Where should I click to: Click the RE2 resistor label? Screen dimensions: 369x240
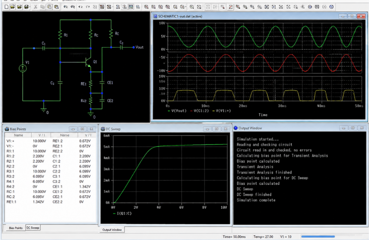(x=83, y=84)
